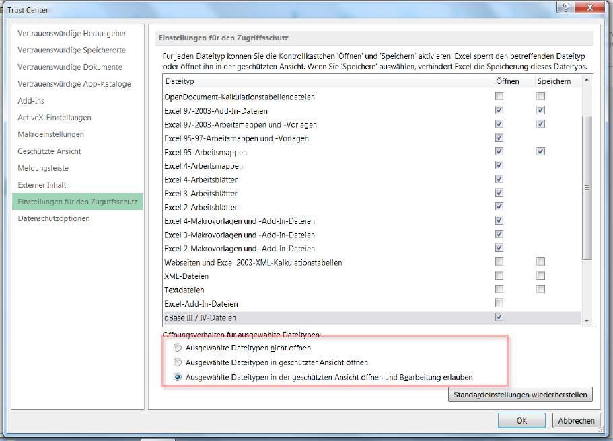Check Öffnen for Excel-Add-In-Dateien
Viewport: 613px width, 441px height.
tap(499, 303)
